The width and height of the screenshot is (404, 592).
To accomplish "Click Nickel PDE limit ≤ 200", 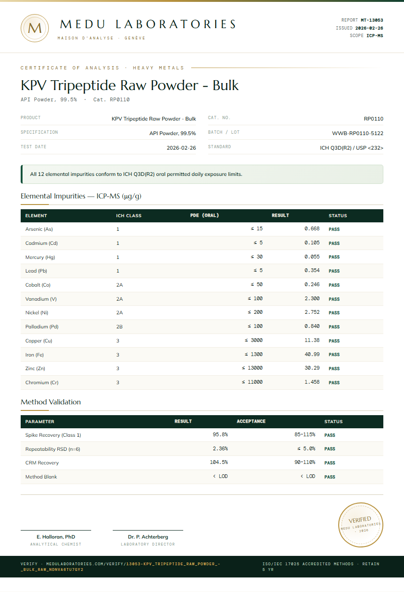I will pos(255,312).
